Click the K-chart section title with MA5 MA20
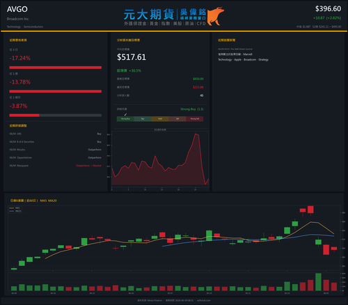 (x=33, y=201)
